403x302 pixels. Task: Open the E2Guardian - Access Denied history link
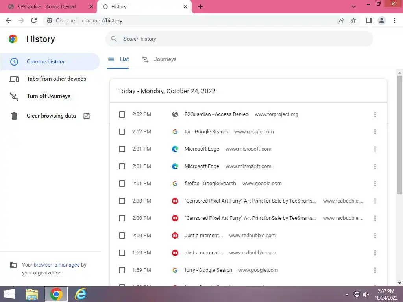pos(216,114)
